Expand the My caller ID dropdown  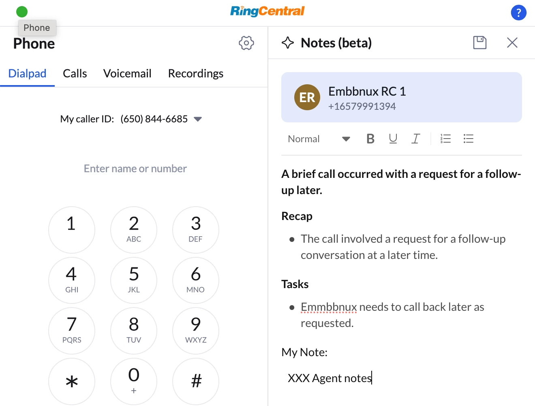tap(198, 119)
